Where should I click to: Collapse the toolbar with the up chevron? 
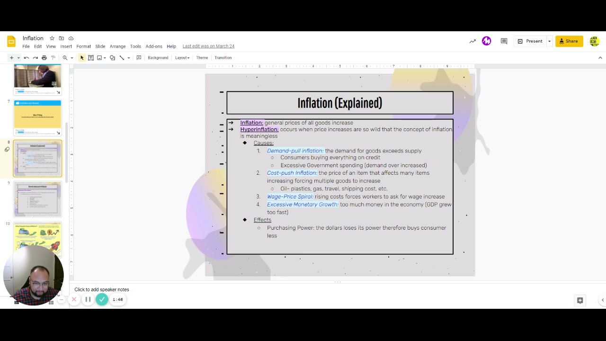[x=600, y=58]
